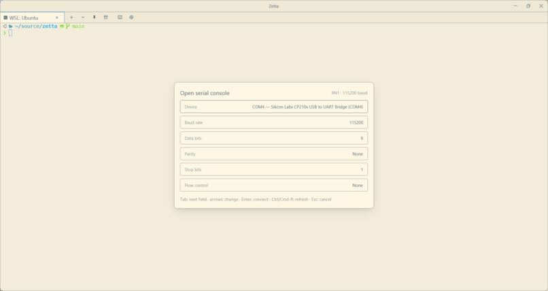Viewport: 548px width, 291px height.
Task: Click the terminal cursor at the prompt
Action: (x=10, y=33)
